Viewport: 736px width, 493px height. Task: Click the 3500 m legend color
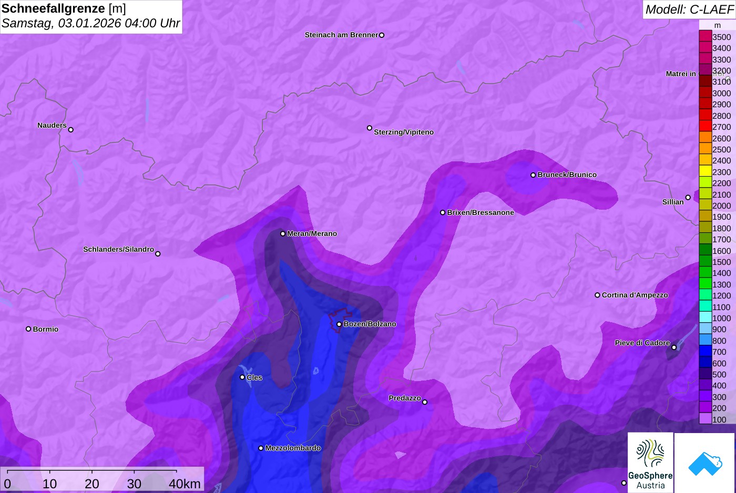pos(705,36)
